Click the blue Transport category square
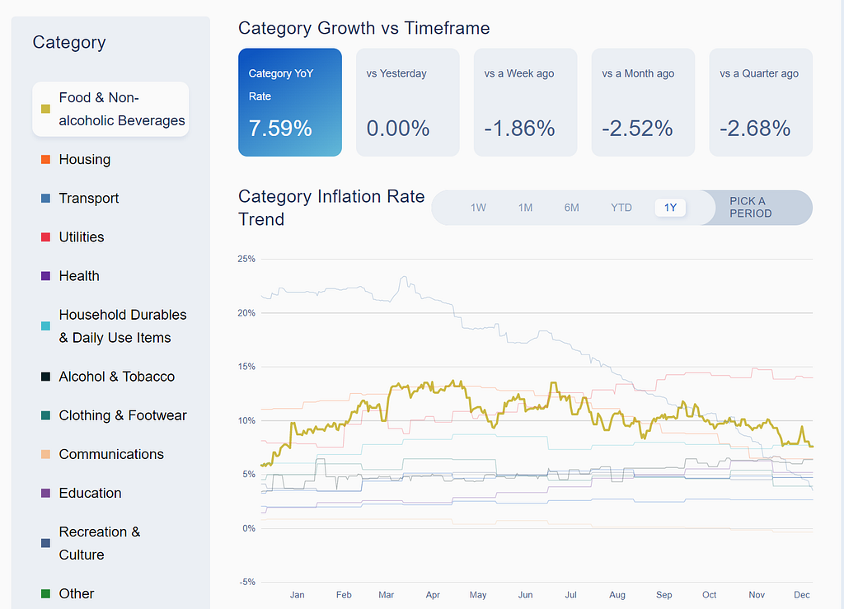 (x=46, y=198)
